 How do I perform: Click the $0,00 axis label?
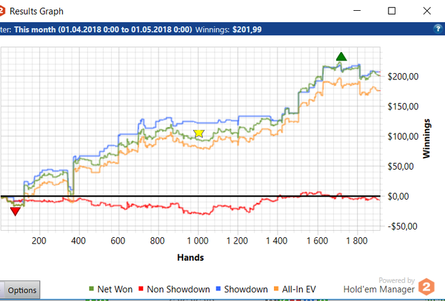pyautogui.click(x=399, y=196)
